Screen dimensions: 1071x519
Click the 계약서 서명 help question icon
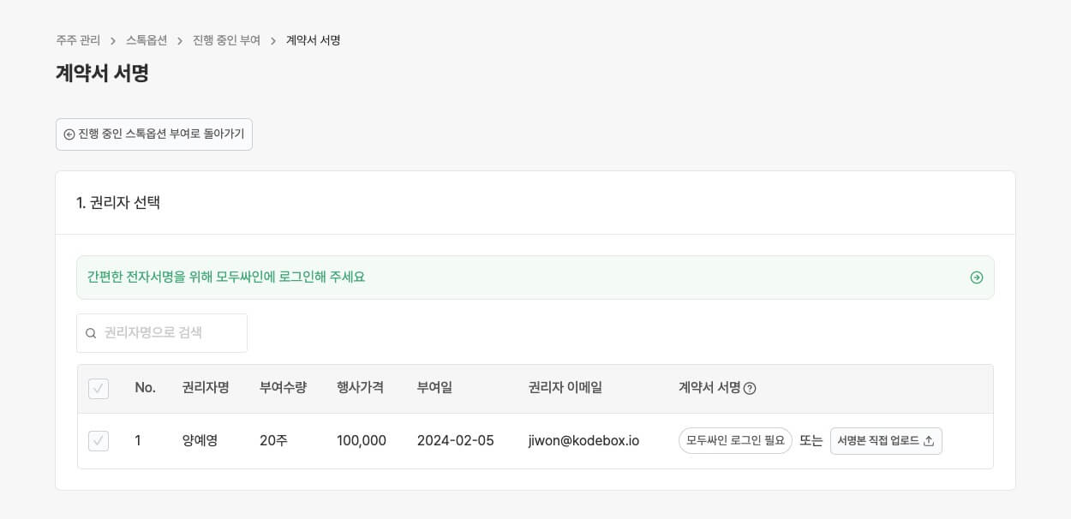750,388
